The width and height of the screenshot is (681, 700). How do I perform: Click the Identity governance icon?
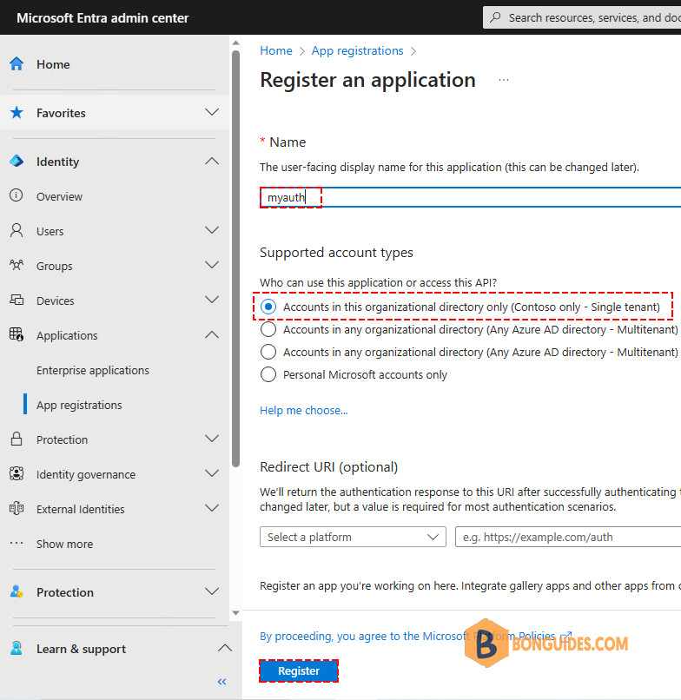[17, 473]
